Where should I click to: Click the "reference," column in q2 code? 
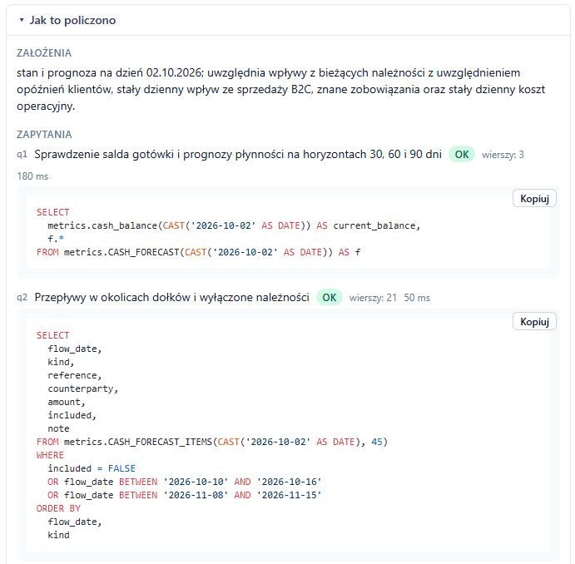[74, 375]
